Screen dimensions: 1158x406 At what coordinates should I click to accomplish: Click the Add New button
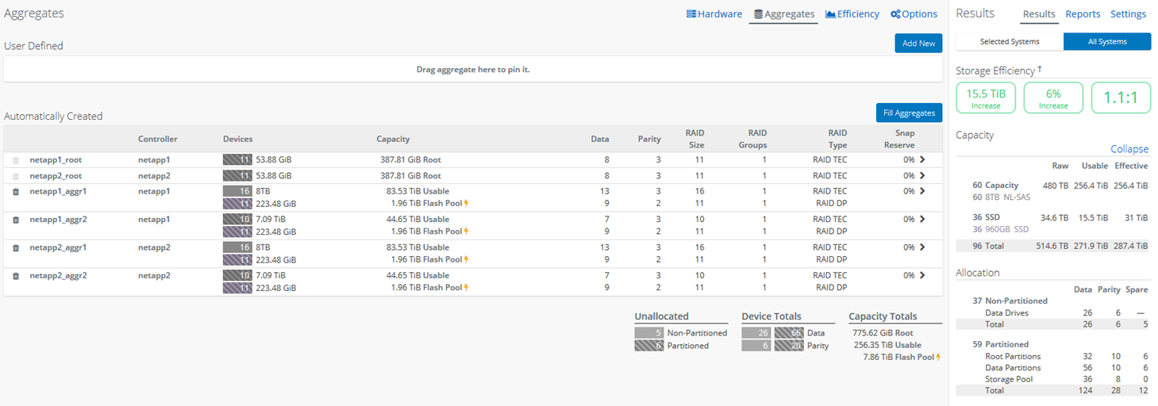point(918,44)
